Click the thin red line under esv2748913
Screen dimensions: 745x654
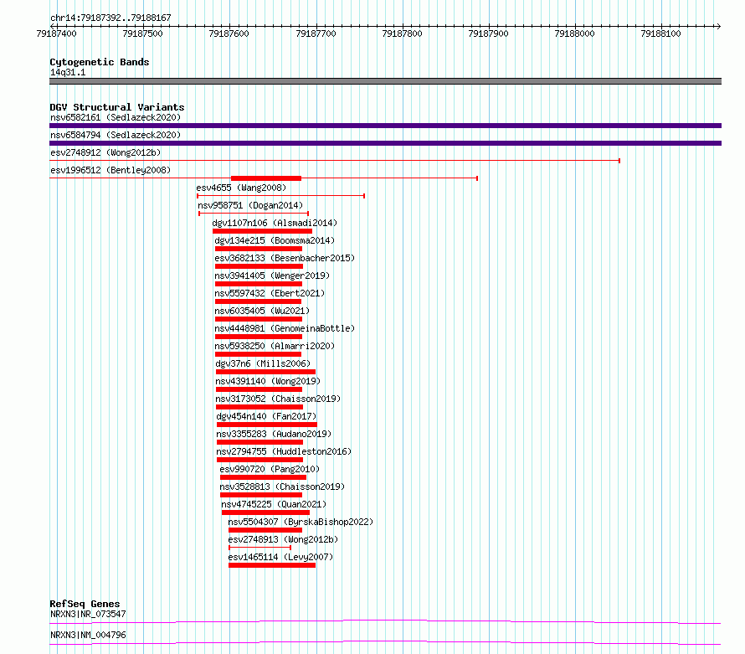coord(259,548)
